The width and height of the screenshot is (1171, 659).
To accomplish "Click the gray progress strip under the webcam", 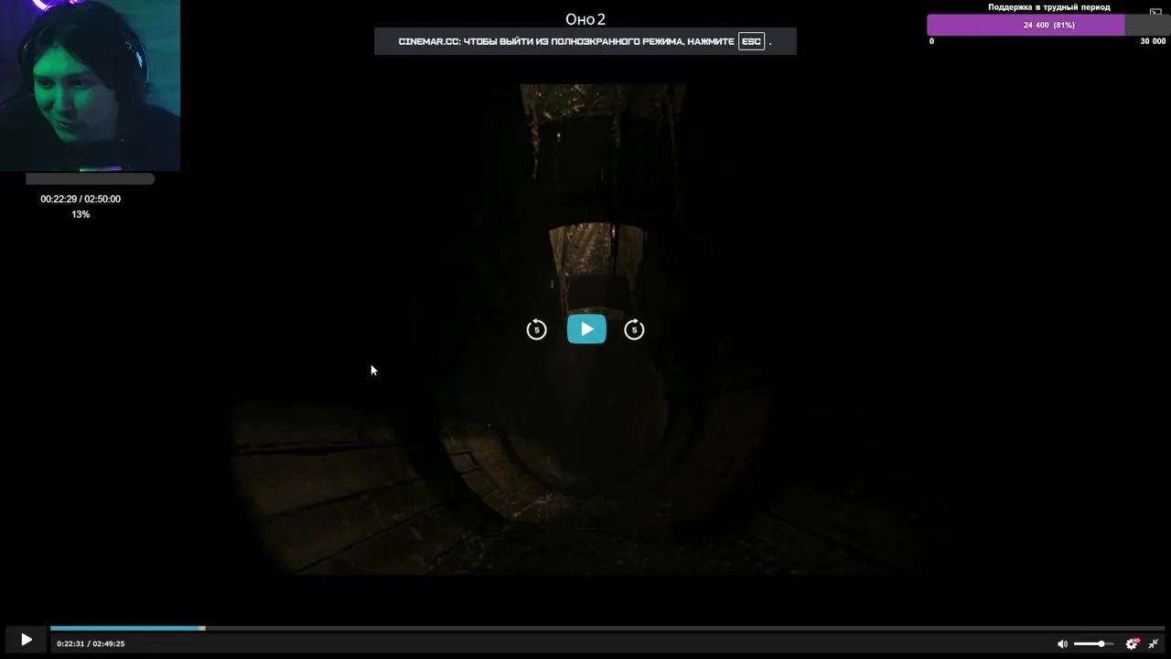I will click(x=90, y=179).
